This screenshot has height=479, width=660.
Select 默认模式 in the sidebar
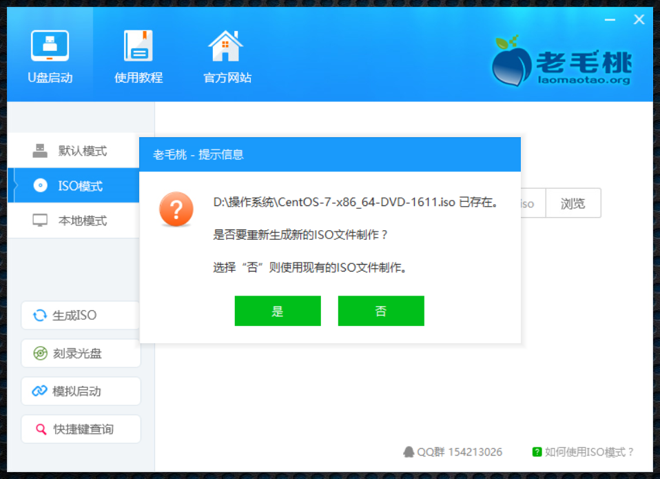[x=74, y=151]
